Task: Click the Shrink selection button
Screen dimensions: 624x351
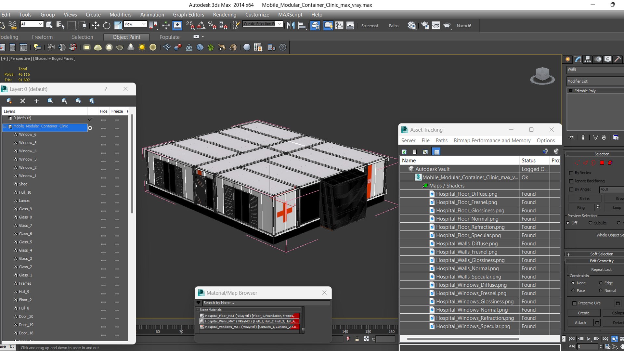Action: coord(584,199)
